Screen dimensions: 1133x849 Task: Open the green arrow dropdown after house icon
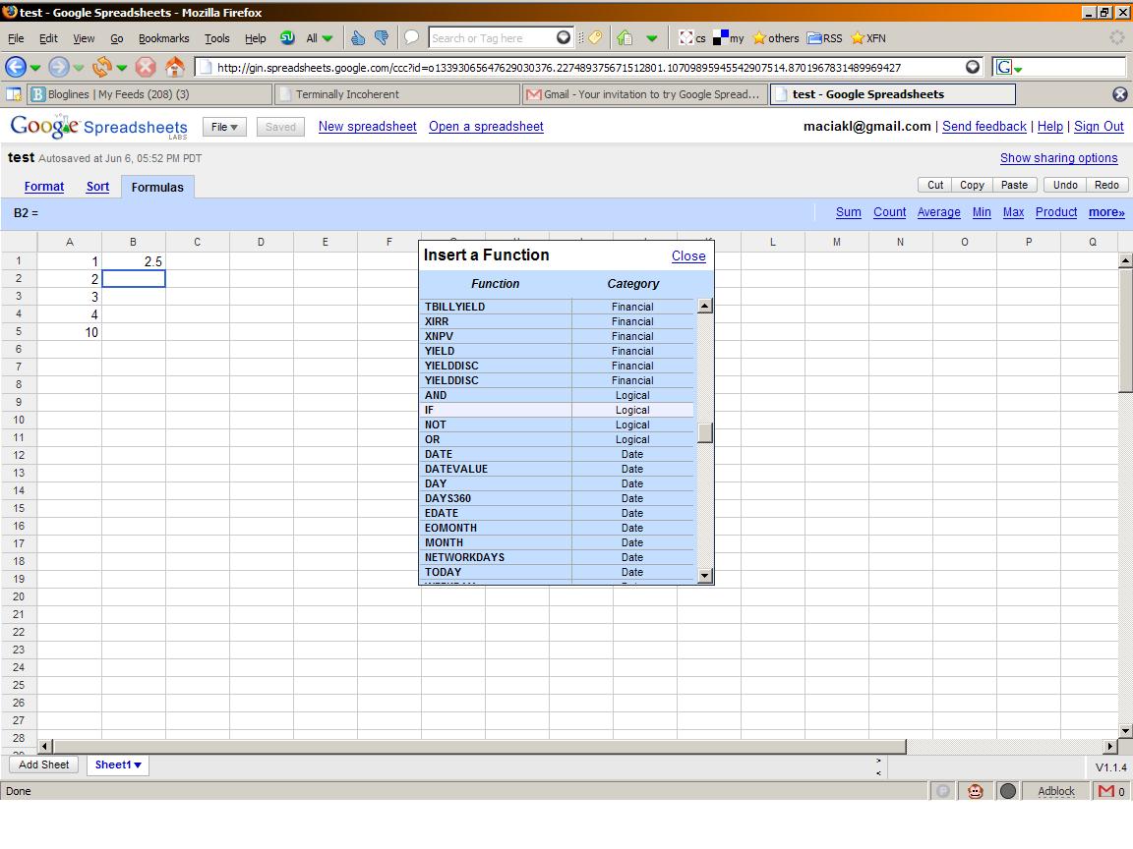[x=652, y=38]
